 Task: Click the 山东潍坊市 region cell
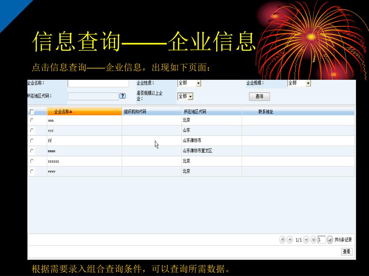pyautogui.click(x=212, y=141)
